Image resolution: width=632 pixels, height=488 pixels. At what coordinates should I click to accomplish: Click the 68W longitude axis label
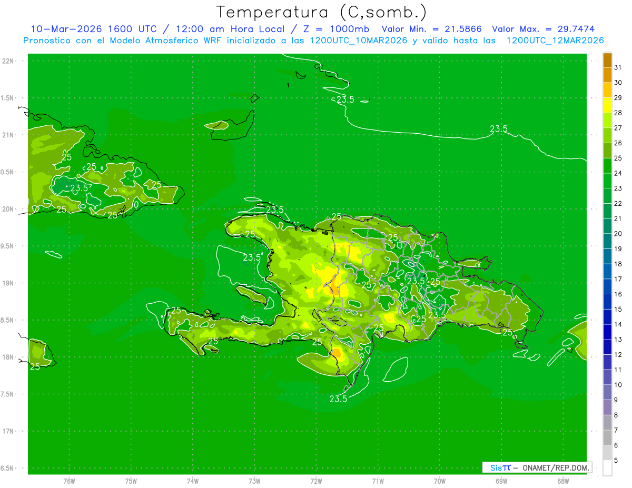click(562, 481)
